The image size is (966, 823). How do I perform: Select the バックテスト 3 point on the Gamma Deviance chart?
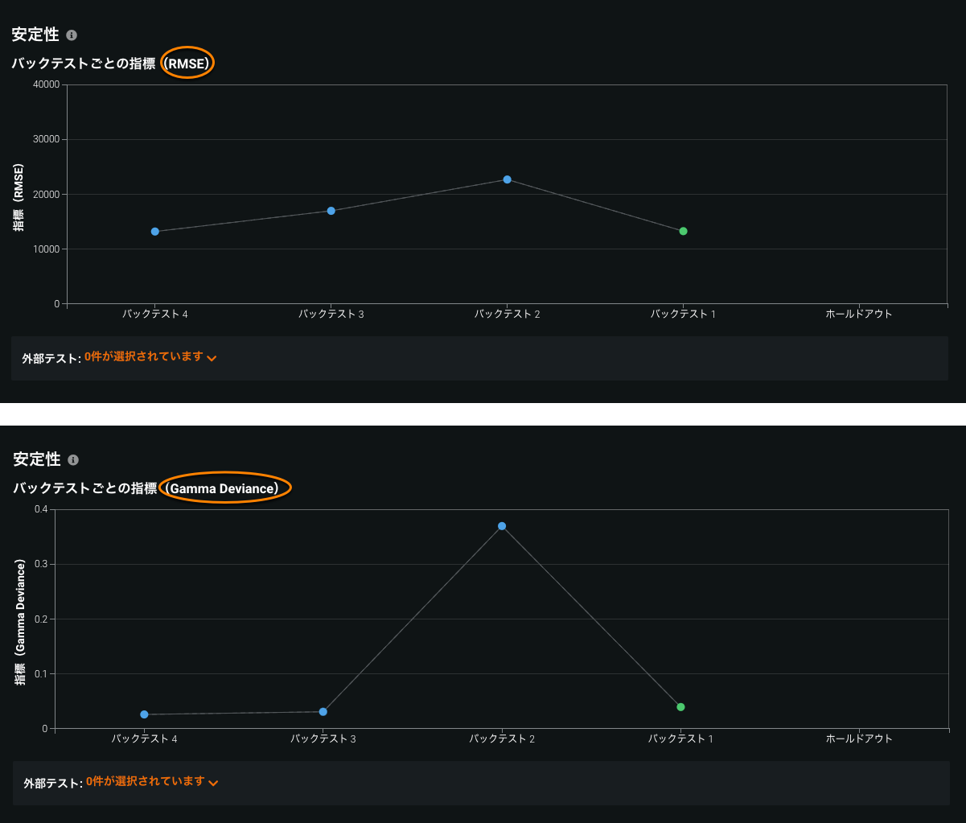point(323,712)
